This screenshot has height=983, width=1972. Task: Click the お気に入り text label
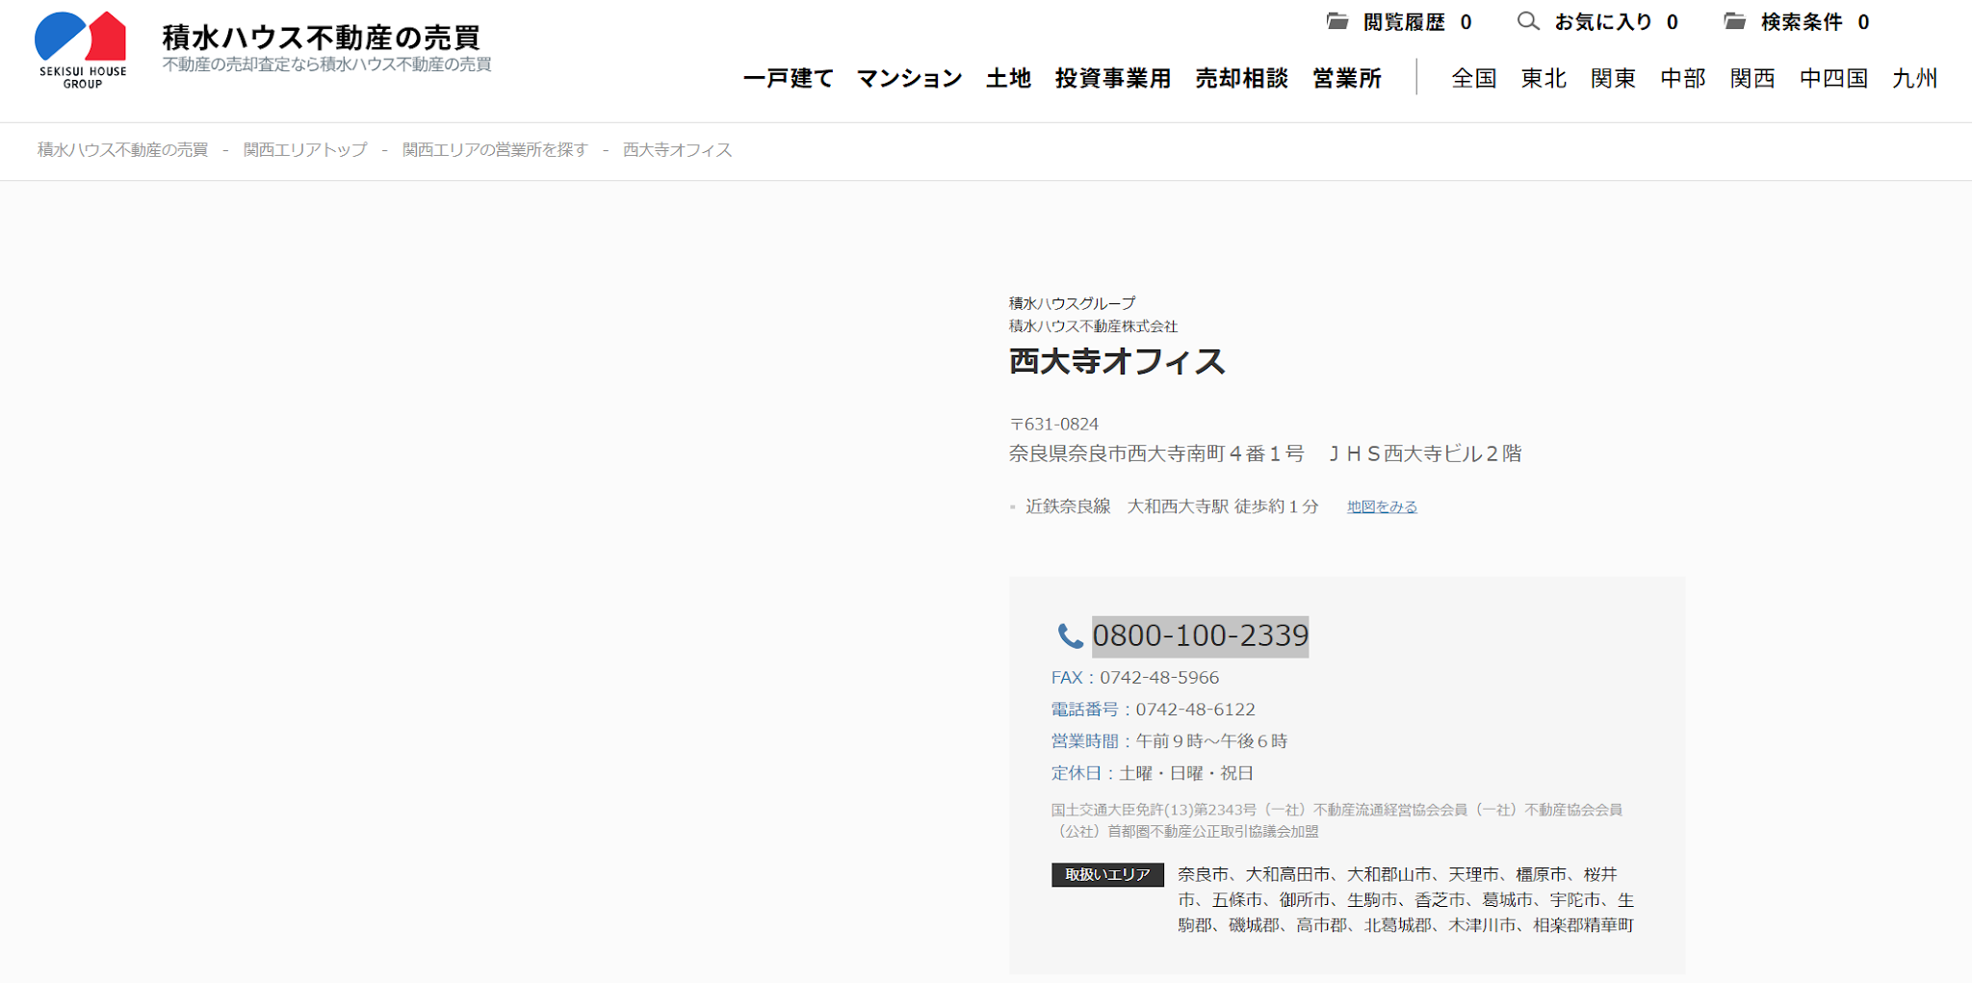1603,22
